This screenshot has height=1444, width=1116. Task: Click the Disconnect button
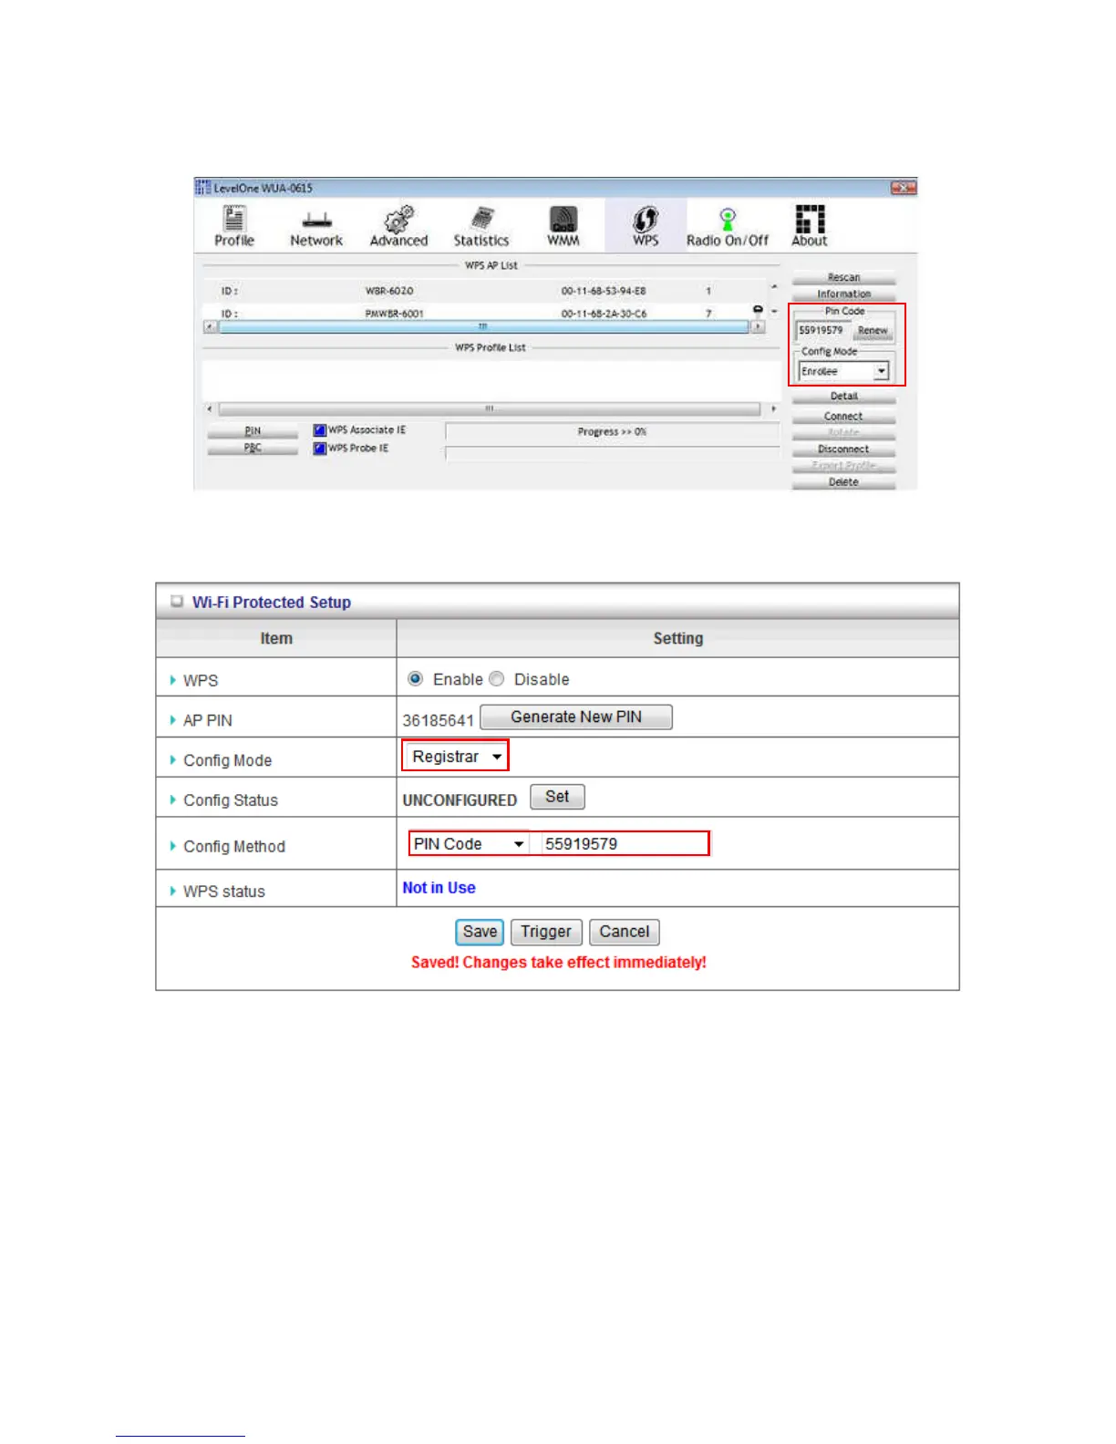coord(843,449)
